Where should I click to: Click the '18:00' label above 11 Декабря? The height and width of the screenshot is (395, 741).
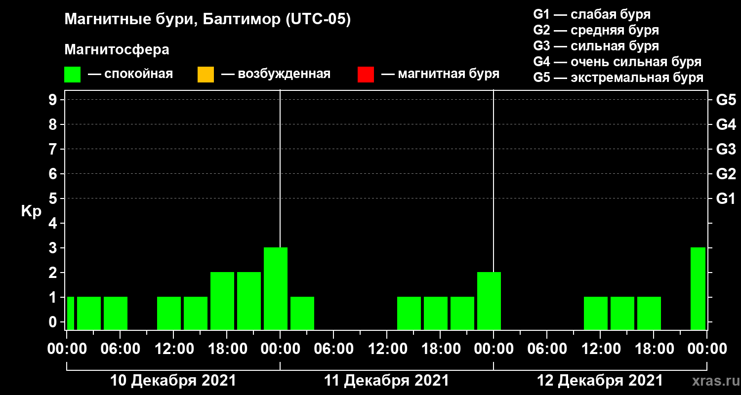coord(440,349)
